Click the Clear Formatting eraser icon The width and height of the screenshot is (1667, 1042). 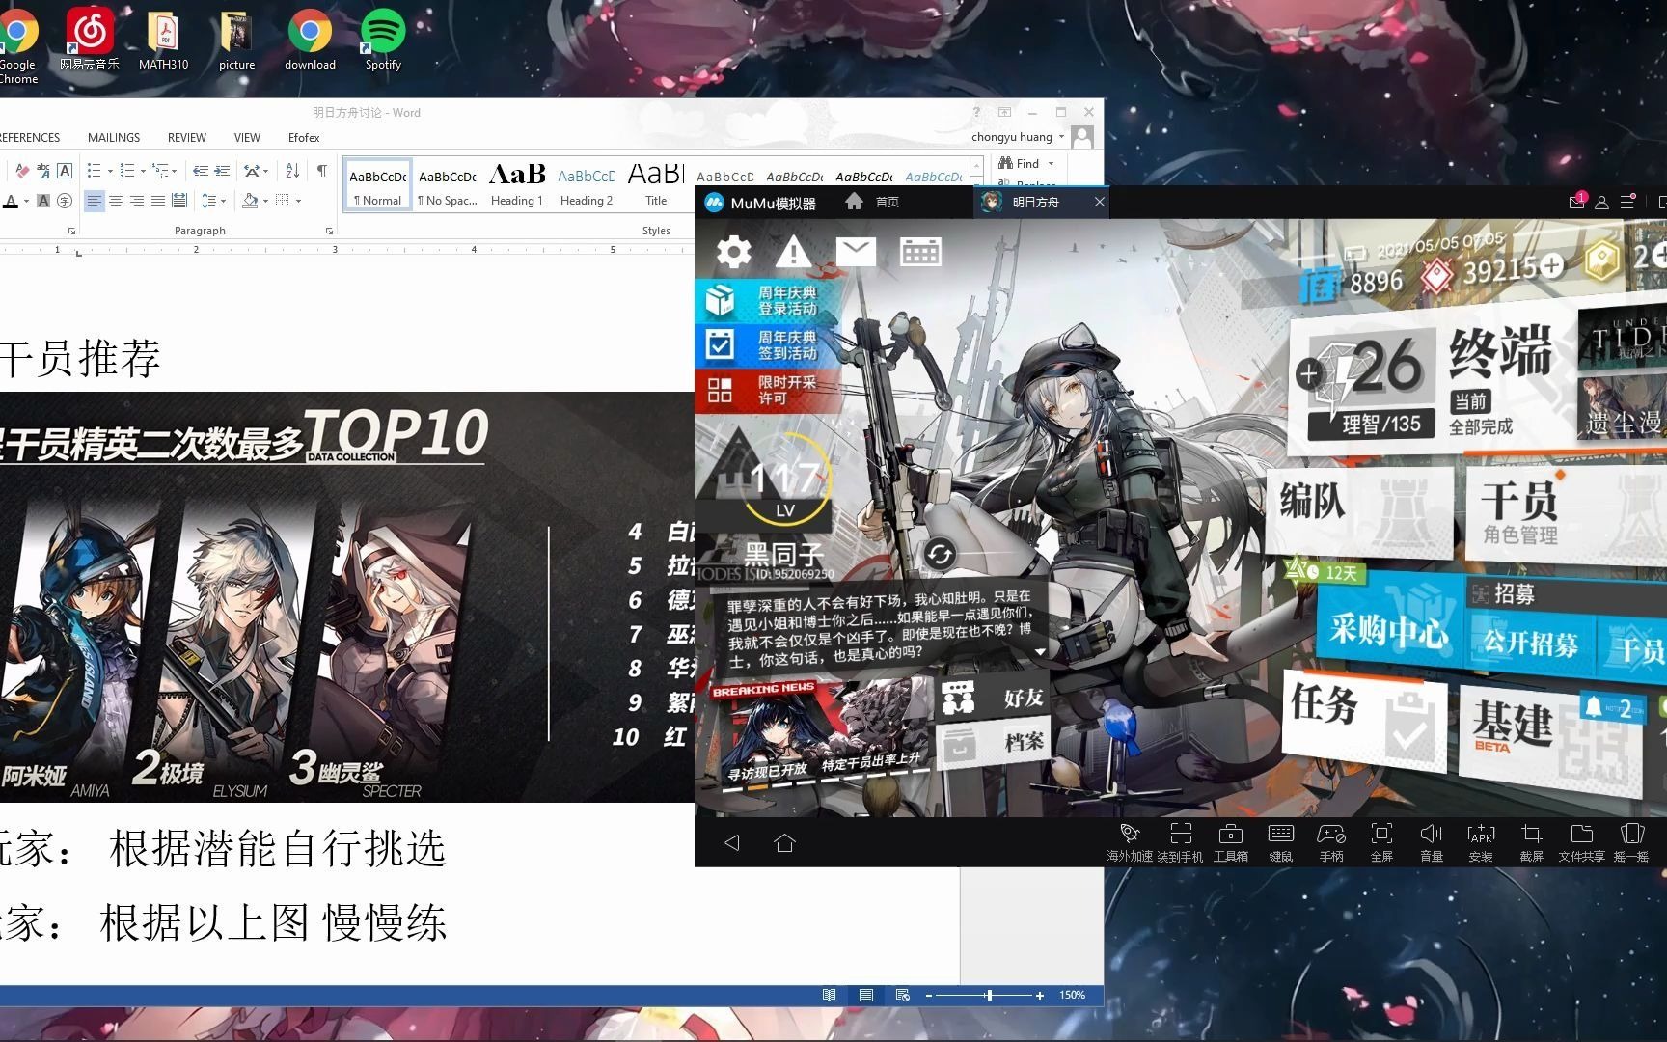pos(21,171)
